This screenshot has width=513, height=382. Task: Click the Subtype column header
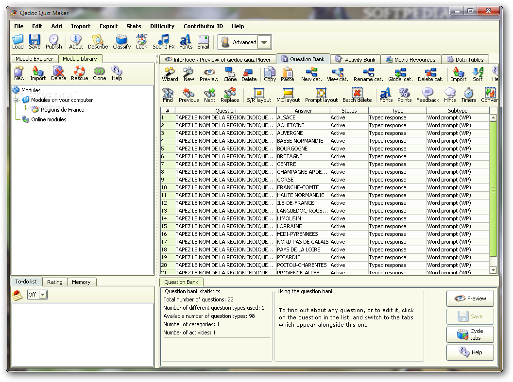tap(458, 111)
